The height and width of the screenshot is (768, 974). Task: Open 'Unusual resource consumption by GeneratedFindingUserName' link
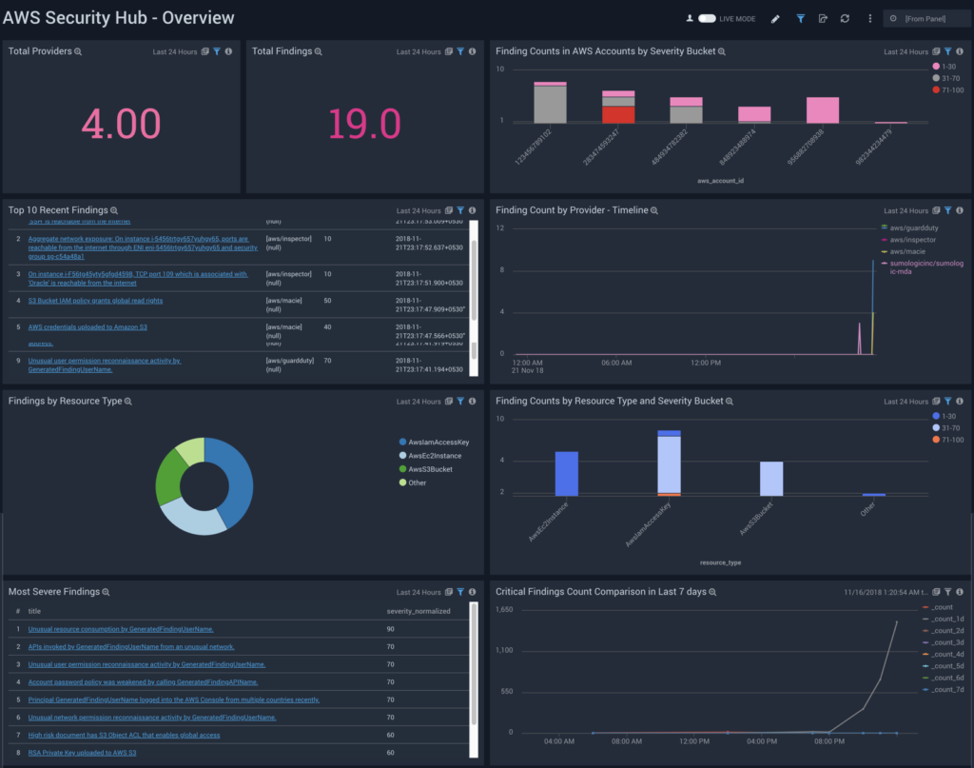(121, 629)
